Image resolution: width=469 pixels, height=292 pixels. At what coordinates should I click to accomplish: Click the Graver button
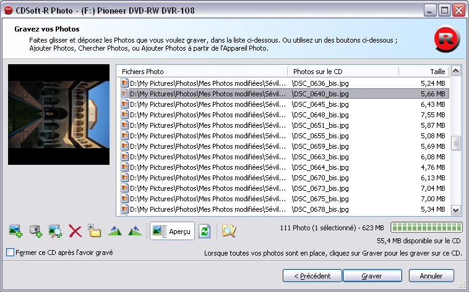point(372,276)
